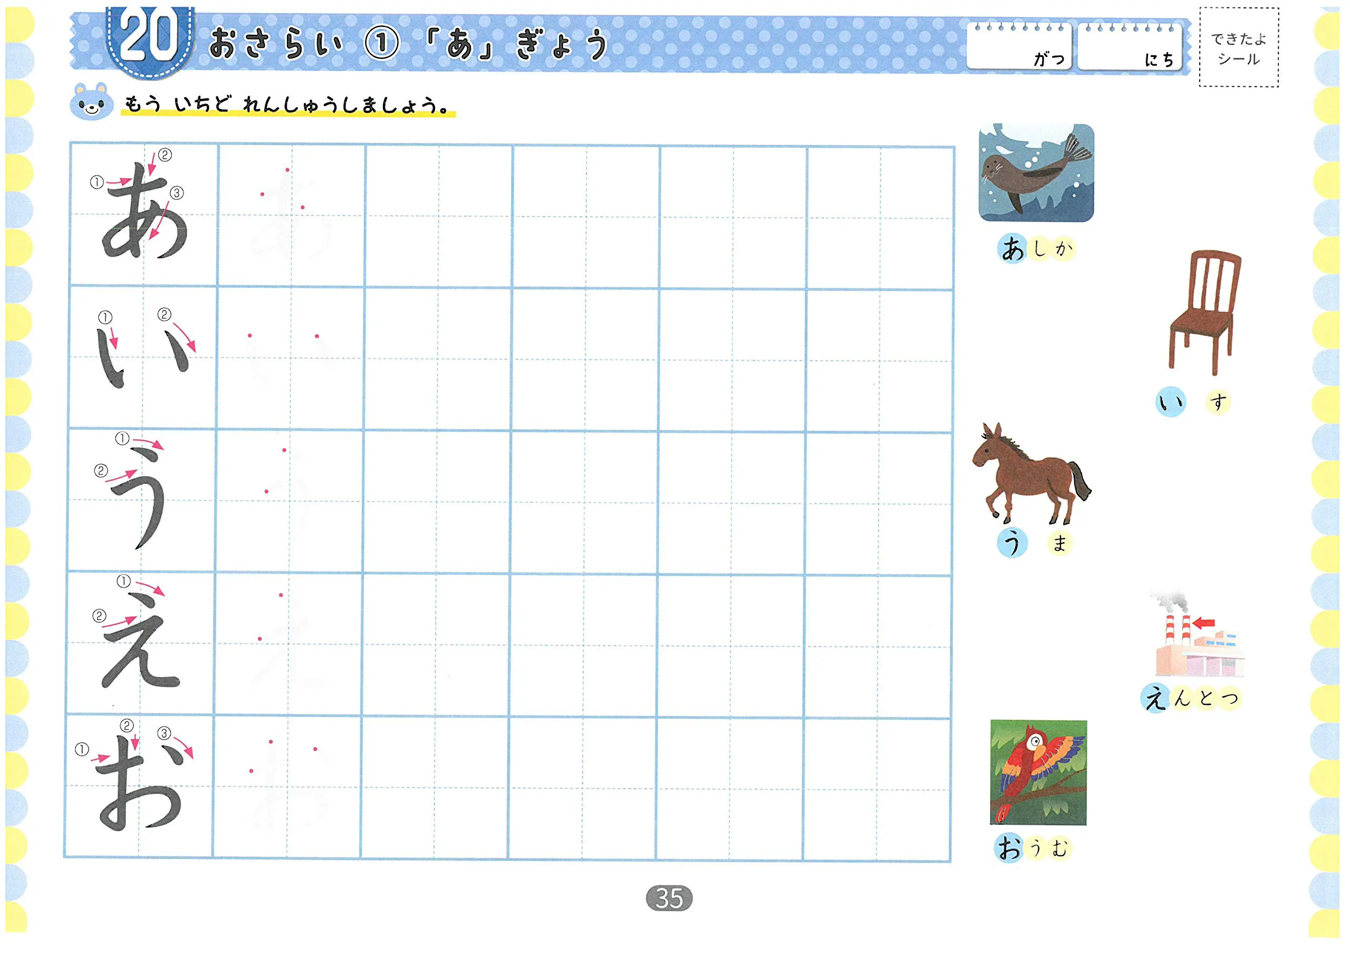Click the blue bear mascot icon
The width and height of the screenshot is (1350, 956).
(91, 102)
